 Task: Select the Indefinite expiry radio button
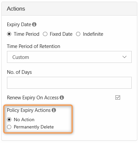pyautogui.click(x=78, y=34)
